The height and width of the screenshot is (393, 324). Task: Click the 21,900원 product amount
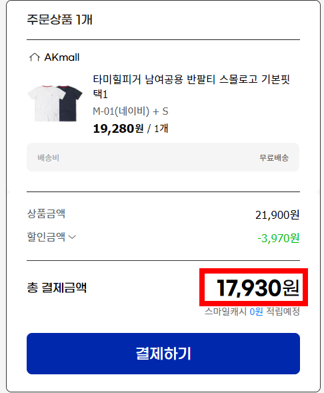(x=277, y=215)
